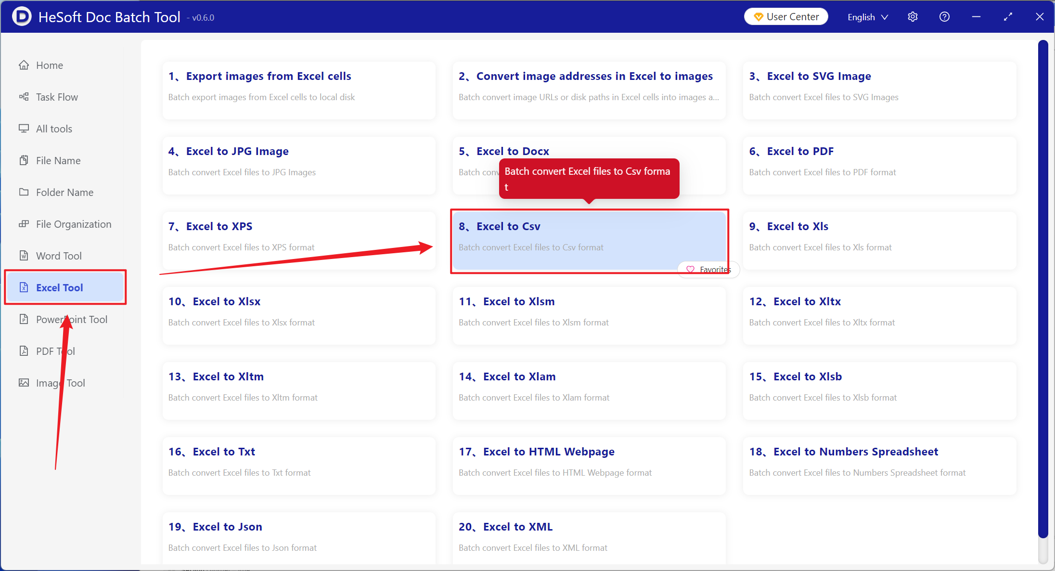Open Excel to XML tool
Viewport: 1055px width, 571px height.
pos(589,538)
